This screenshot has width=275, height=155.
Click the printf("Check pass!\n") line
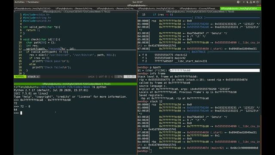(51, 61)
